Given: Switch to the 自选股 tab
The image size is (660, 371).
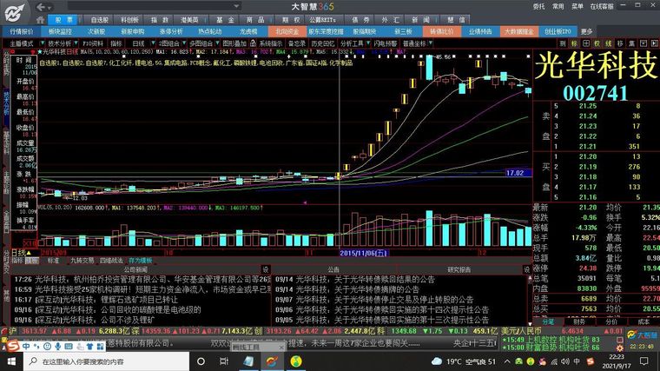Looking at the screenshot, I should [99, 20].
